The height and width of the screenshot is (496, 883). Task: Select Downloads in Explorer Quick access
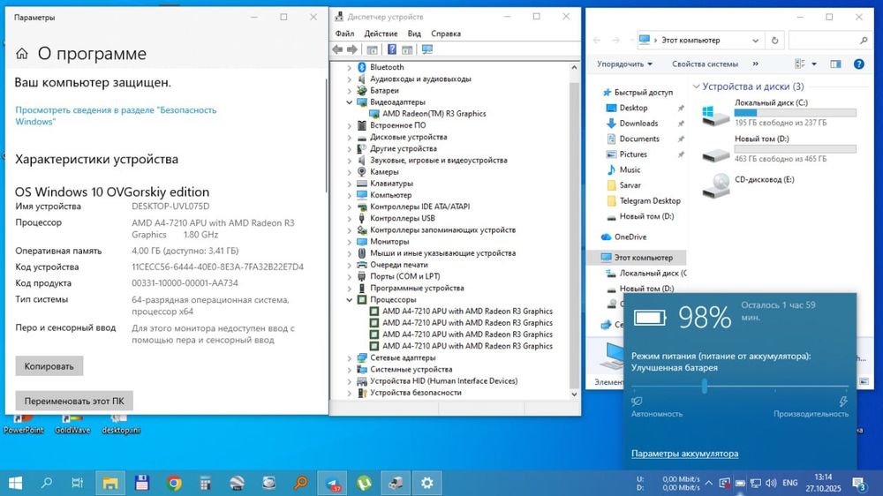(x=638, y=124)
